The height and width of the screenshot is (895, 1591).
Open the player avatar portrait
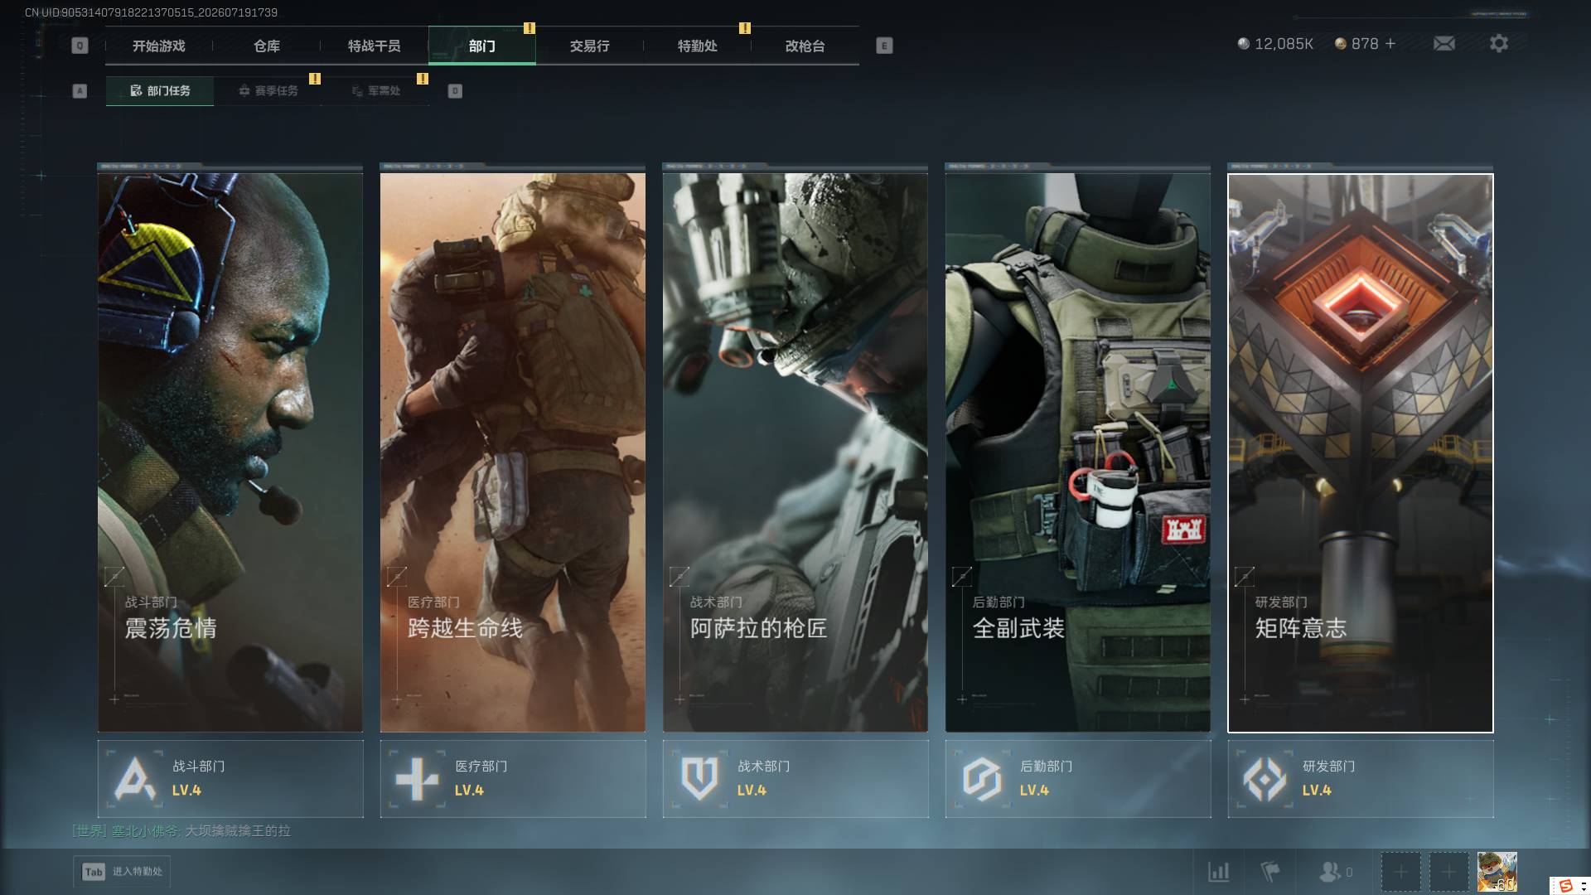coord(1497,872)
